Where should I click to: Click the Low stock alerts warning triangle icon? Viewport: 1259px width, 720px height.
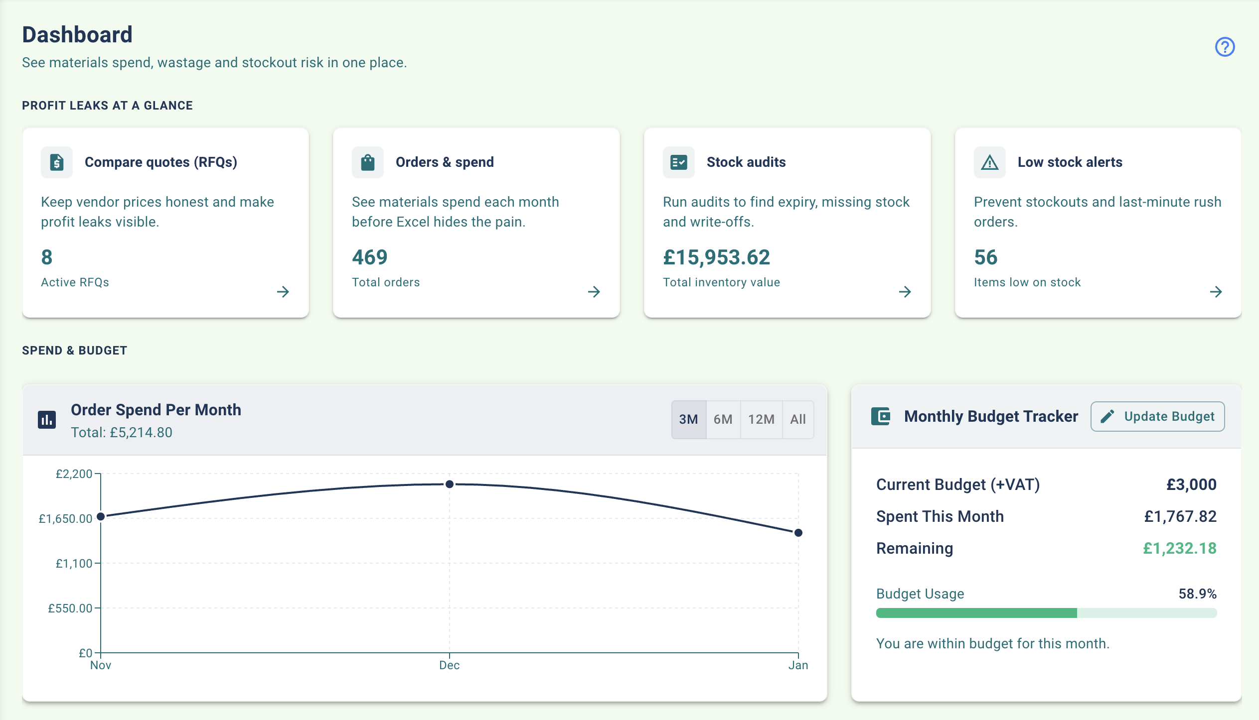(x=989, y=162)
